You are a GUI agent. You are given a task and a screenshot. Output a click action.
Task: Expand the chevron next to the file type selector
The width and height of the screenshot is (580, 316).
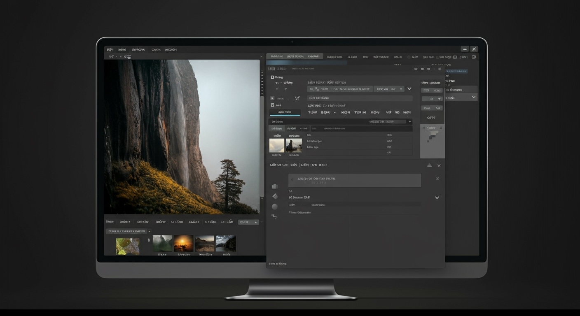pyautogui.click(x=409, y=88)
